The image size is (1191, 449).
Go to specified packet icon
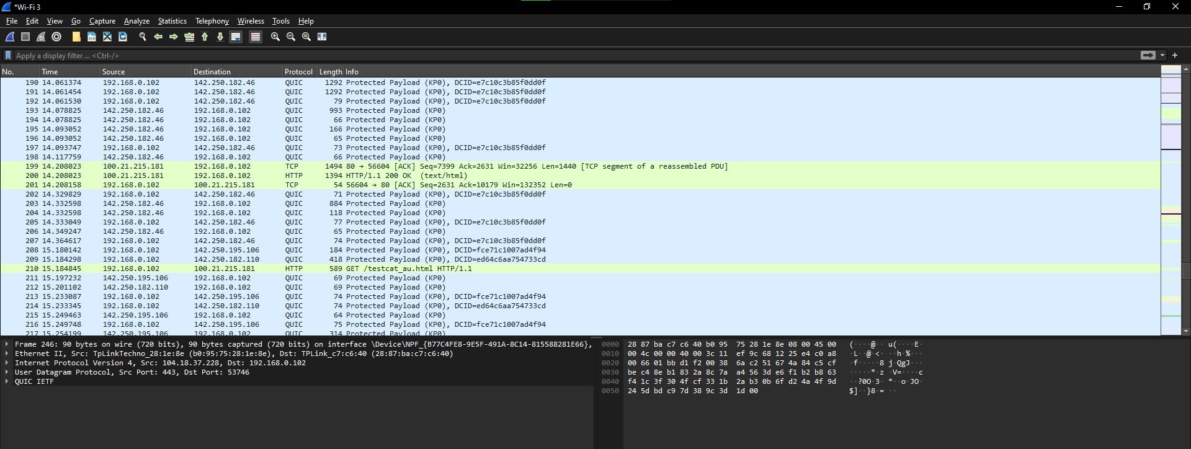pyautogui.click(x=189, y=37)
